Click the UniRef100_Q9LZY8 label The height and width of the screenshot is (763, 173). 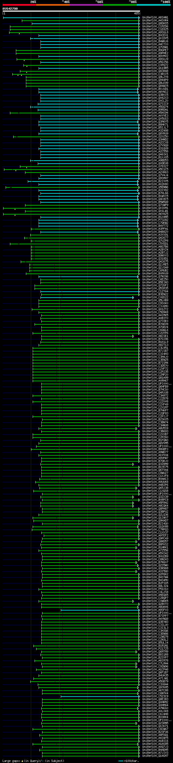pyautogui.click(x=155, y=77)
